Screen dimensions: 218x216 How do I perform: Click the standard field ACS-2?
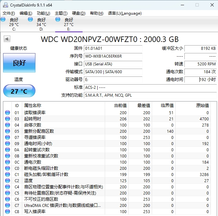point(150,88)
